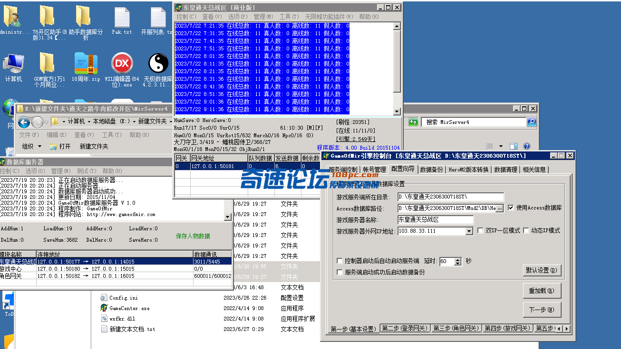Click the 搜索 MirServer4 search box
Viewport: 621px width, 349px height.
point(474,122)
